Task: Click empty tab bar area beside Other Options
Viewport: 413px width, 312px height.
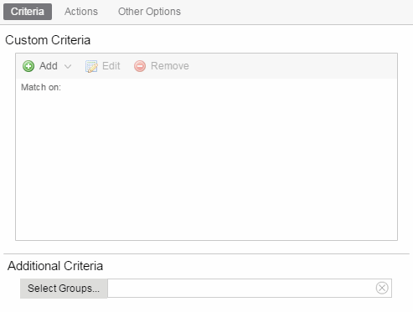Action: (296, 12)
